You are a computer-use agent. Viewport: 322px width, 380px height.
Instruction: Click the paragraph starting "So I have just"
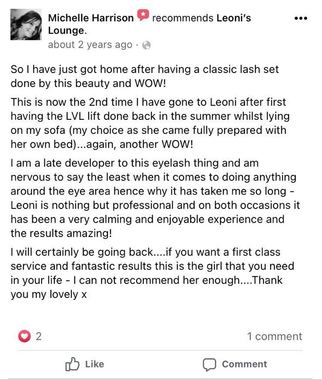[144, 76]
